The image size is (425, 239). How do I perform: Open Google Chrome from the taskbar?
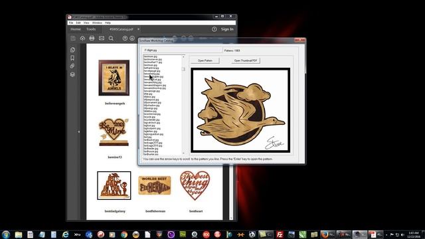[x=124, y=234]
